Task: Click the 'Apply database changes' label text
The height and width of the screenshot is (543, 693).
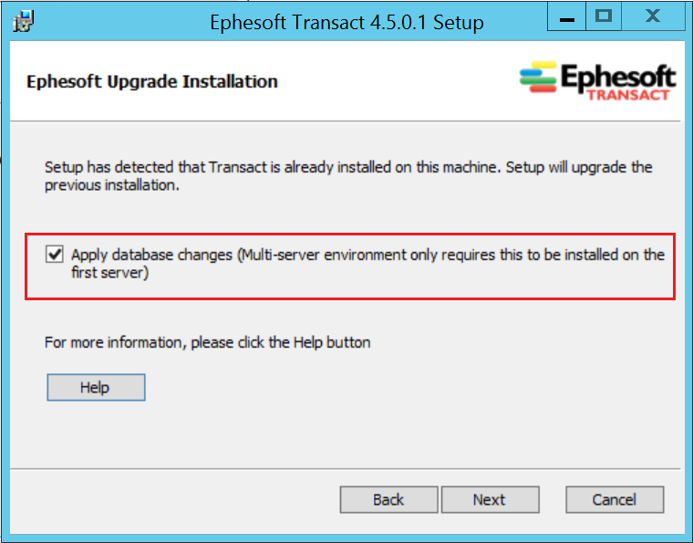Action: pos(151,256)
